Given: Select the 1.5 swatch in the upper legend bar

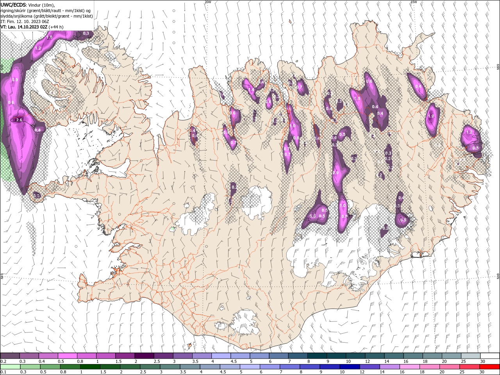Looking at the screenshot, I should tap(125, 356).
